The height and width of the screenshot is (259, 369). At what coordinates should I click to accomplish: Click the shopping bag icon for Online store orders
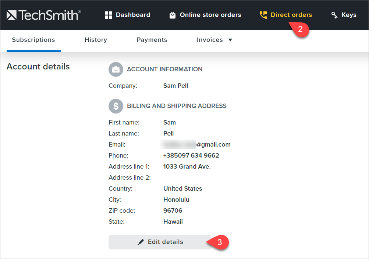[x=172, y=15]
